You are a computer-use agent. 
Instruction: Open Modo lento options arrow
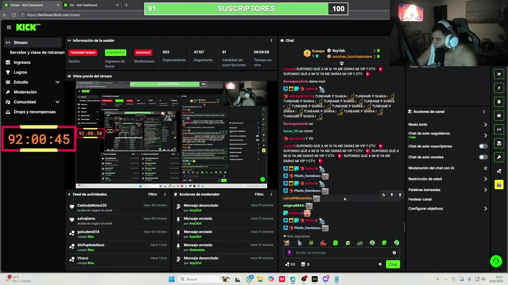tap(485, 124)
